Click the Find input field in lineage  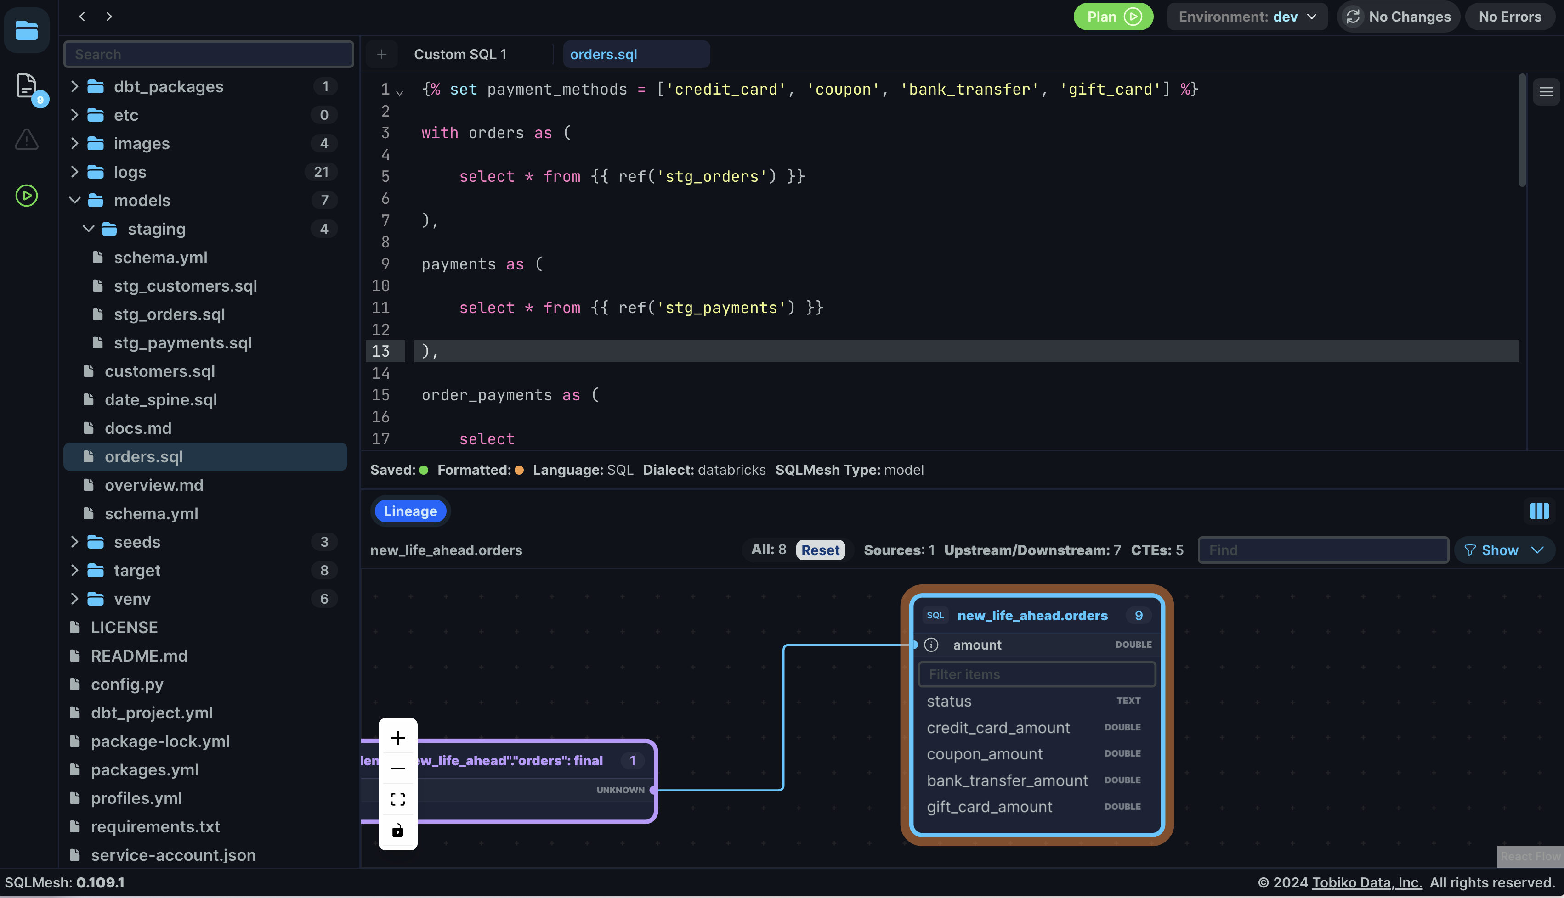(x=1322, y=550)
